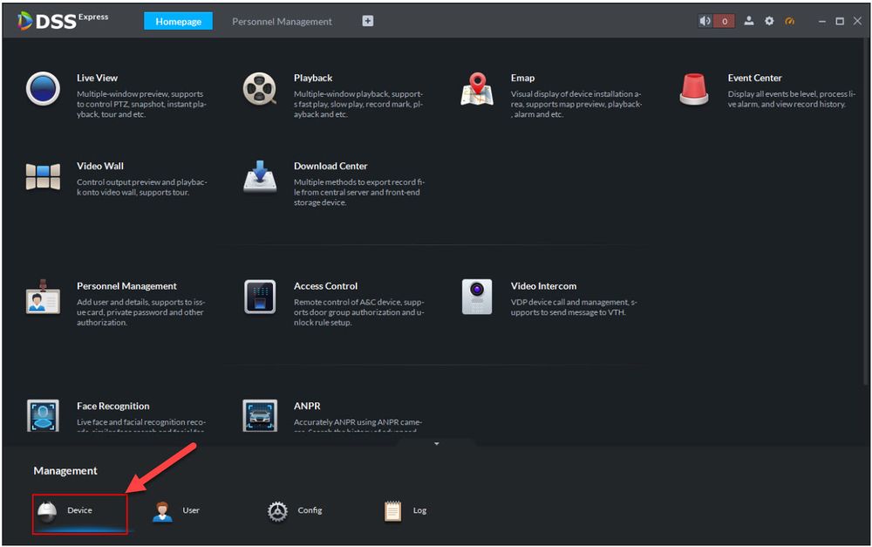This screenshot has height=547, width=872.
Task: Click the DSS Express logo
Action: click(x=63, y=21)
